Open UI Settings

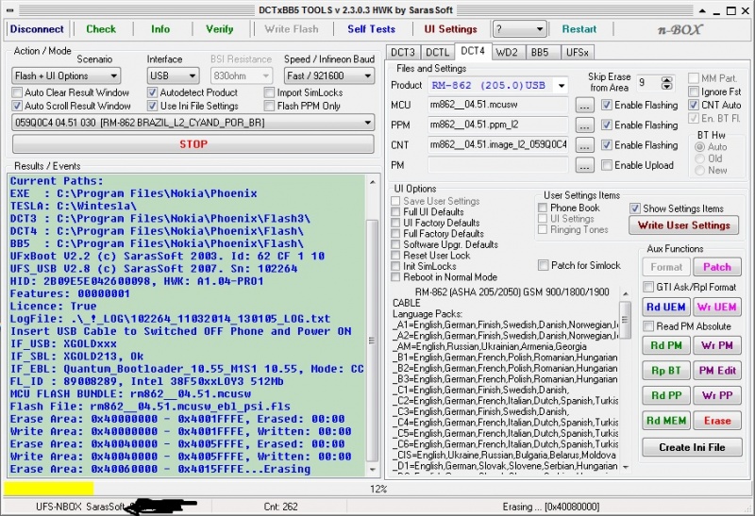(x=450, y=29)
